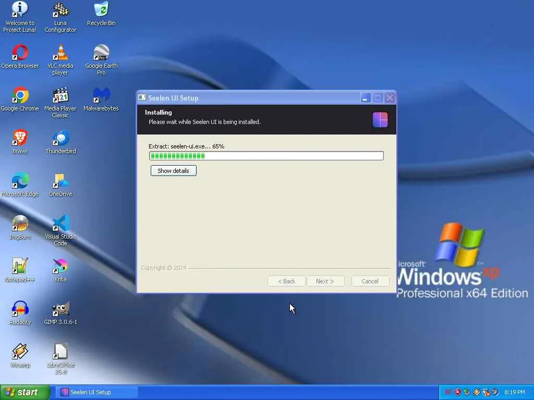Image resolution: width=534 pixels, height=400 pixels.
Task: Select the Recycle Bin icon
Action: [101, 14]
